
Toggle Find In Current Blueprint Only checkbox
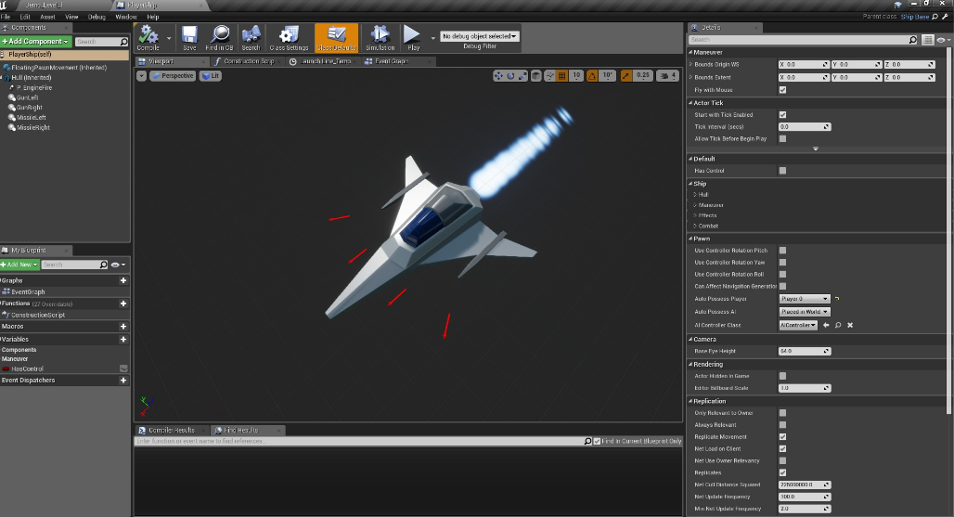coord(597,441)
